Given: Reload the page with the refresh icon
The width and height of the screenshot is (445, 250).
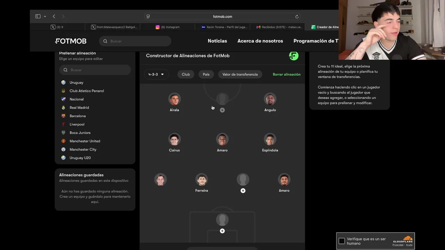Looking at the screenshot, I should tap(297, 16).
